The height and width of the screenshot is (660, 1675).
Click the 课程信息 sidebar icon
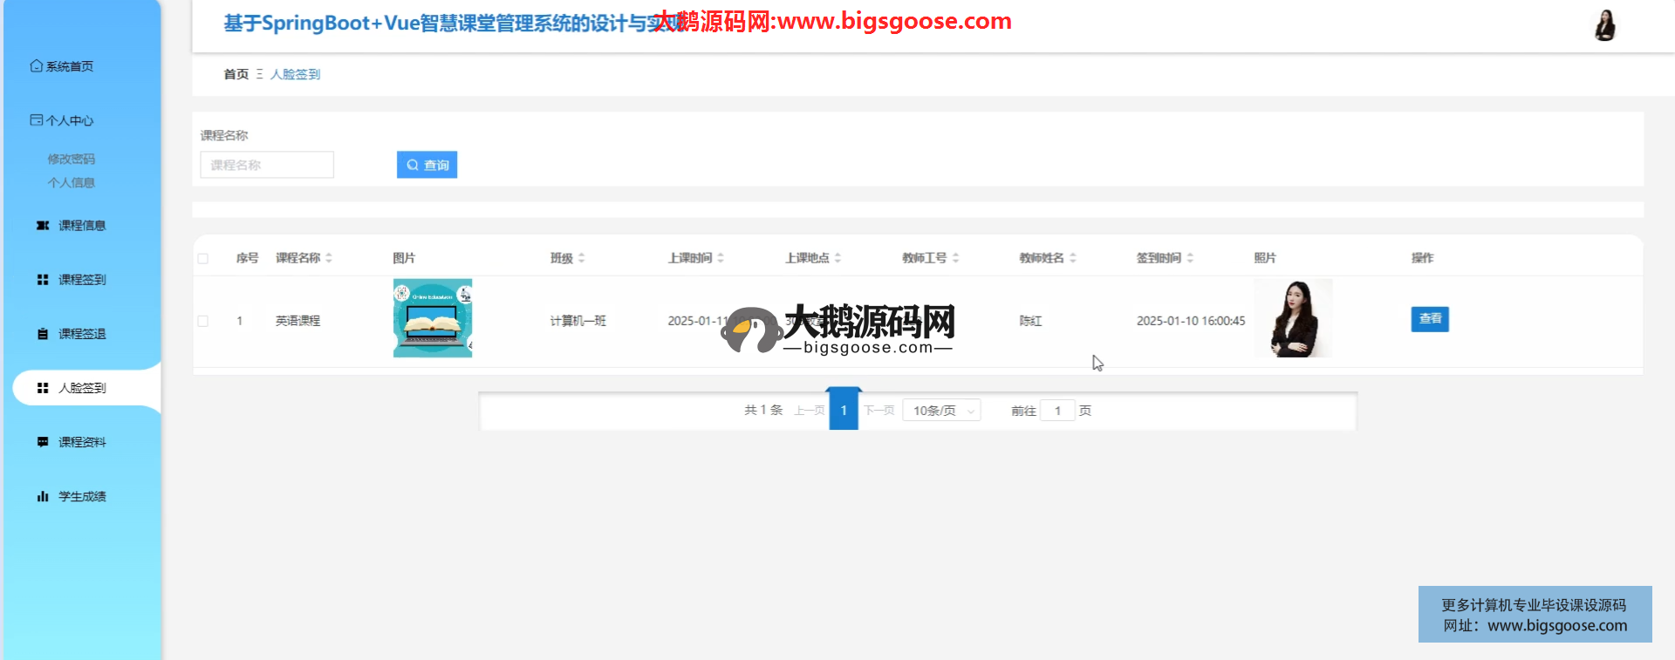tap(42, 226)
